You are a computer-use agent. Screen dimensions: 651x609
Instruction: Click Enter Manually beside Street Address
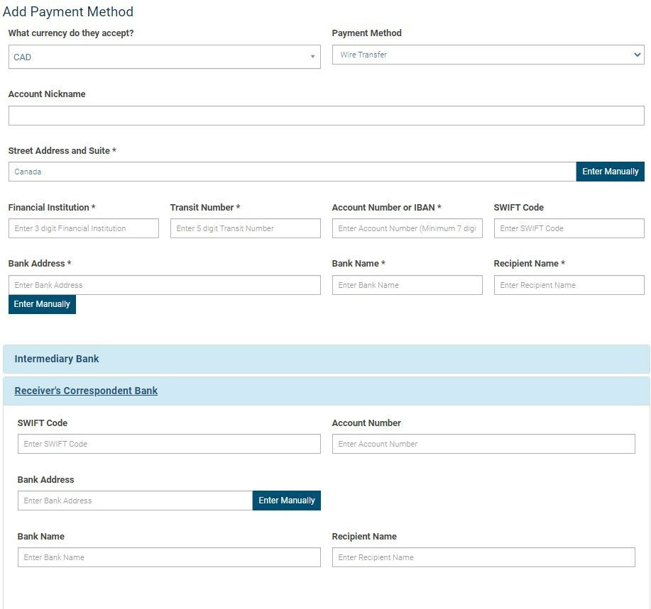[x=610, y=171]
